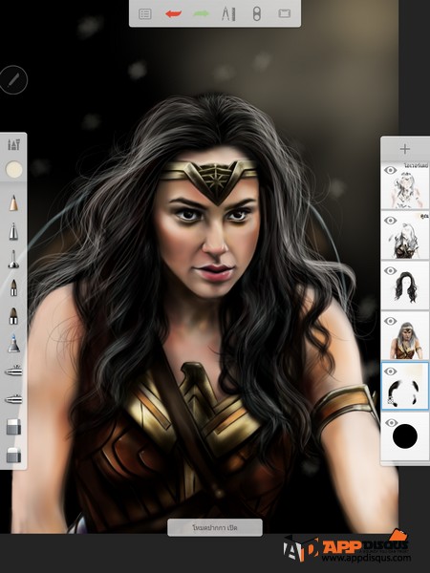
Task: Redo with the green arrow
Action: pos(201,14)
